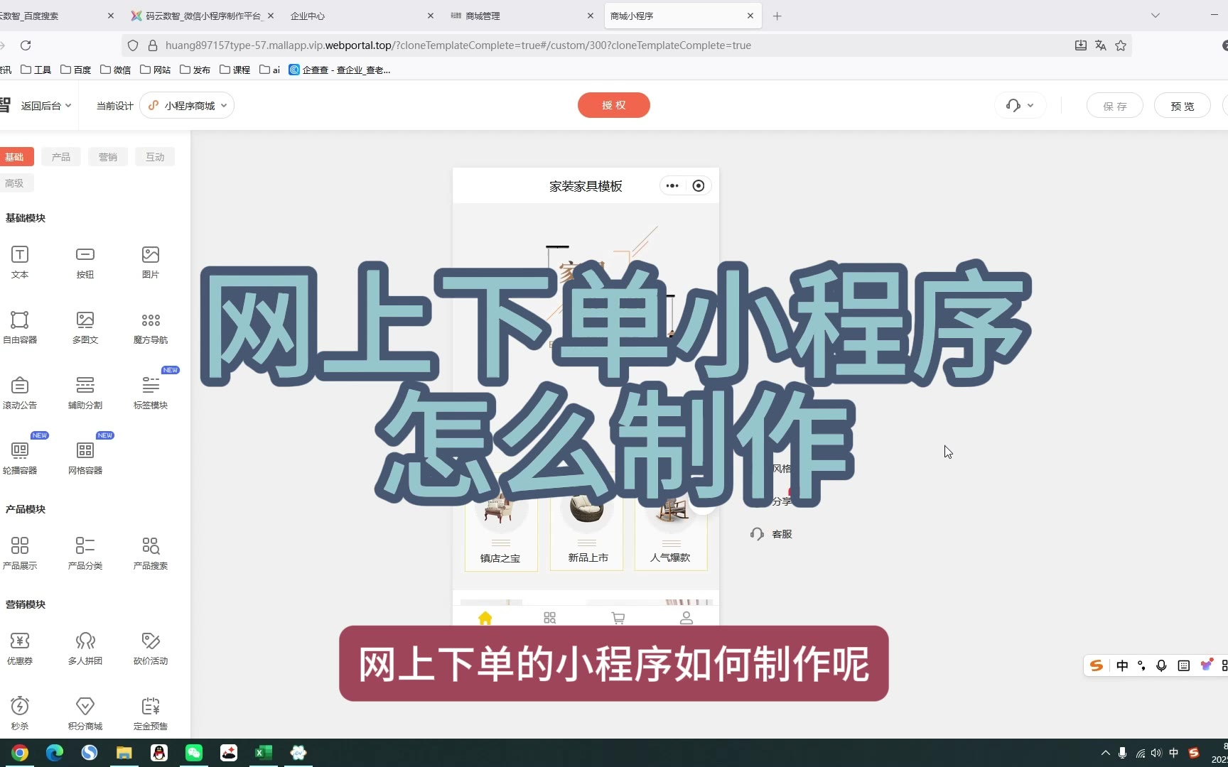Select the 轮播容器 carousel container
Image resolution: width=1228 pixels, height=767 pixels.
point(20,457)
